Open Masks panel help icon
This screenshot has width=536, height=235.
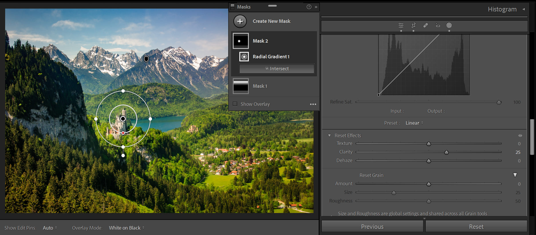tap(309, 7)
